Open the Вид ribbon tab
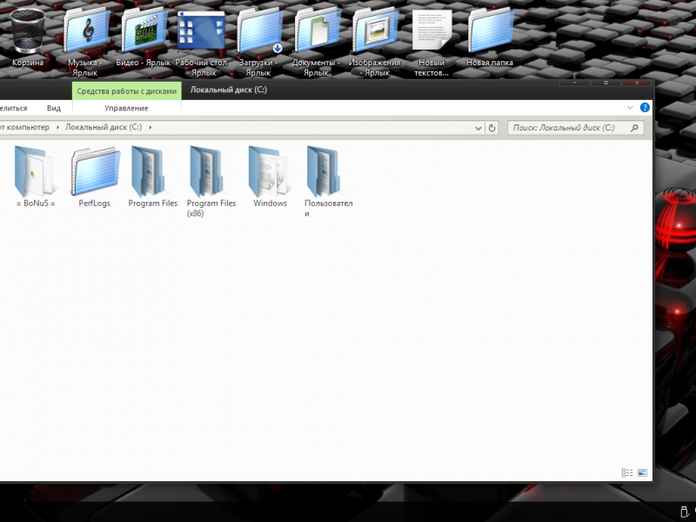Screen dimensions: 696x522 [x=54, y=108]
